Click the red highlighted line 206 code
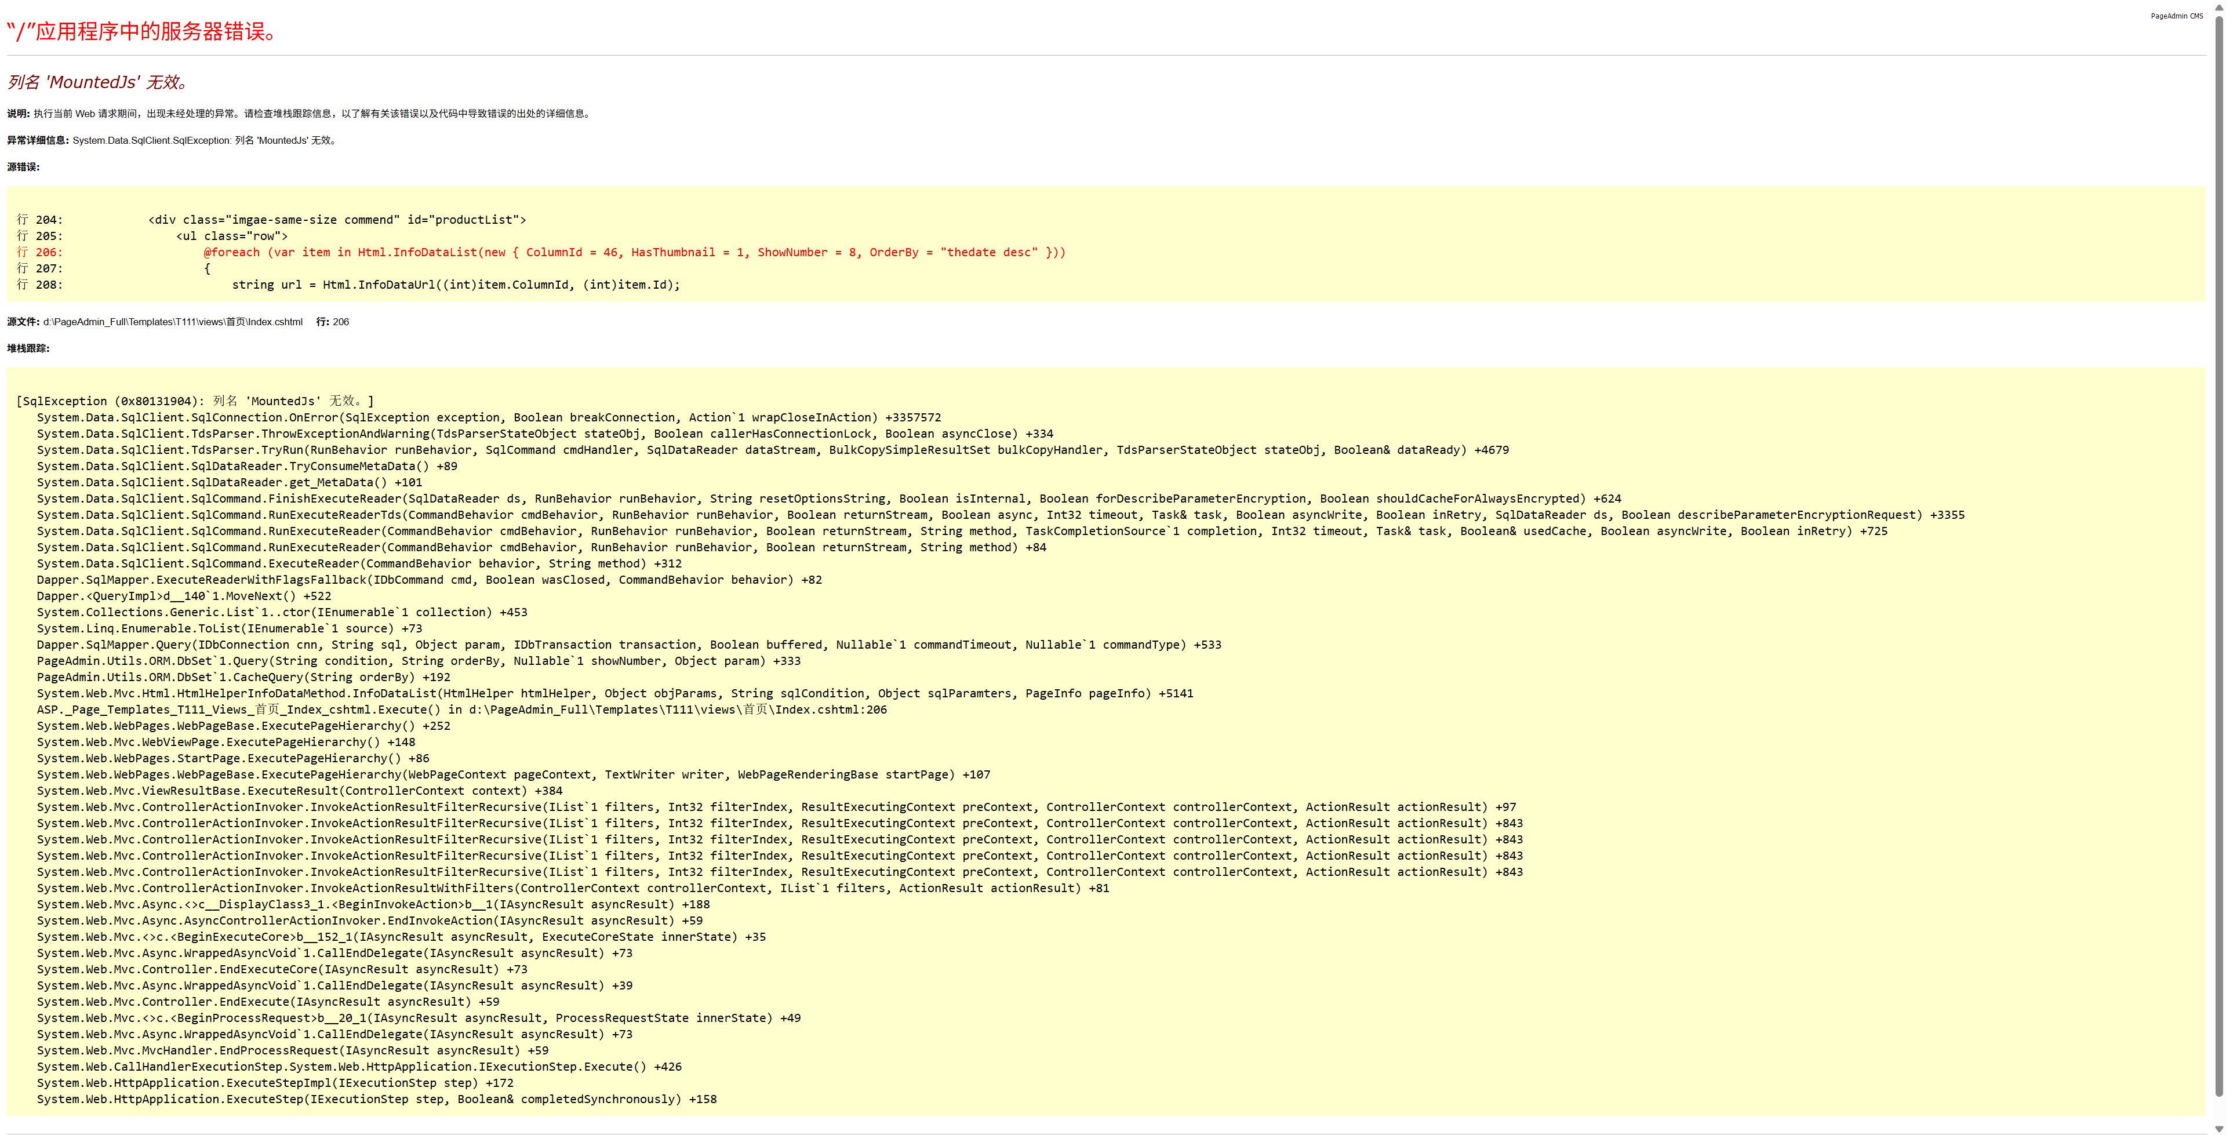The width and height of the screenshot is (2226, 1135). tap(634, 252)
